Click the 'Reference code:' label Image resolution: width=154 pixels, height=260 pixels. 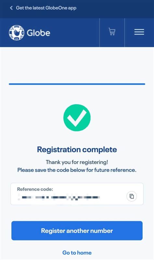[35, 189]
